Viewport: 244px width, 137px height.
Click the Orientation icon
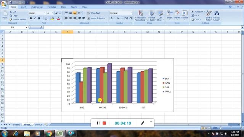pos(80,13)
